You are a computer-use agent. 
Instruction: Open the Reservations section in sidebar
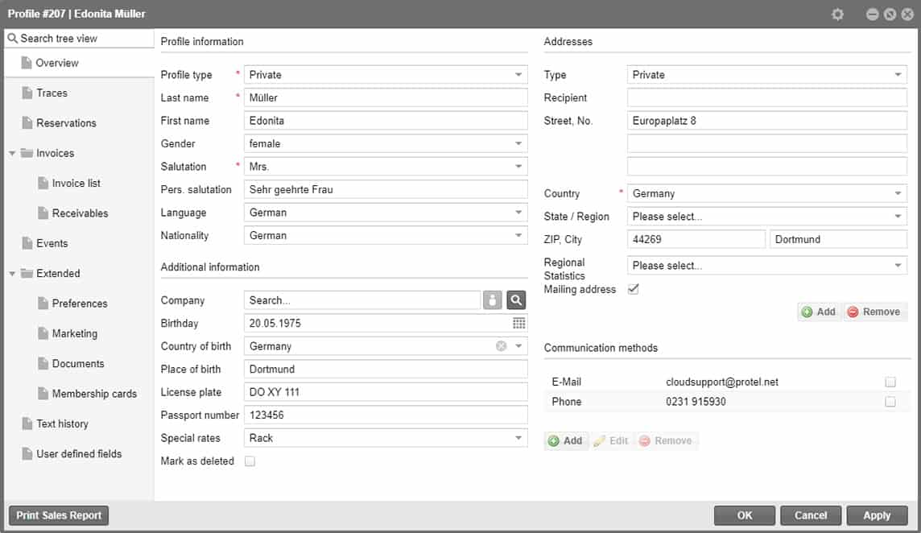click(x=66, y=123)
